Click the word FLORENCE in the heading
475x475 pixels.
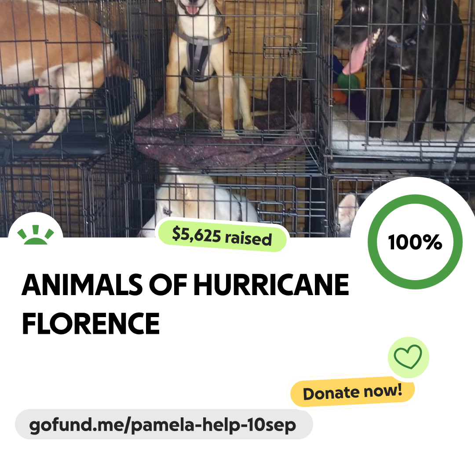pos(91,324)
